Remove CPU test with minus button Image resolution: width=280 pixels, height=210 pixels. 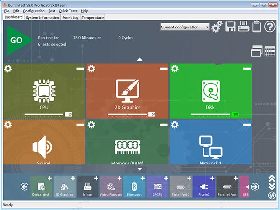80,69
